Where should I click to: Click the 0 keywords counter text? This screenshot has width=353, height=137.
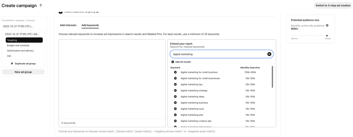point(69,123)
